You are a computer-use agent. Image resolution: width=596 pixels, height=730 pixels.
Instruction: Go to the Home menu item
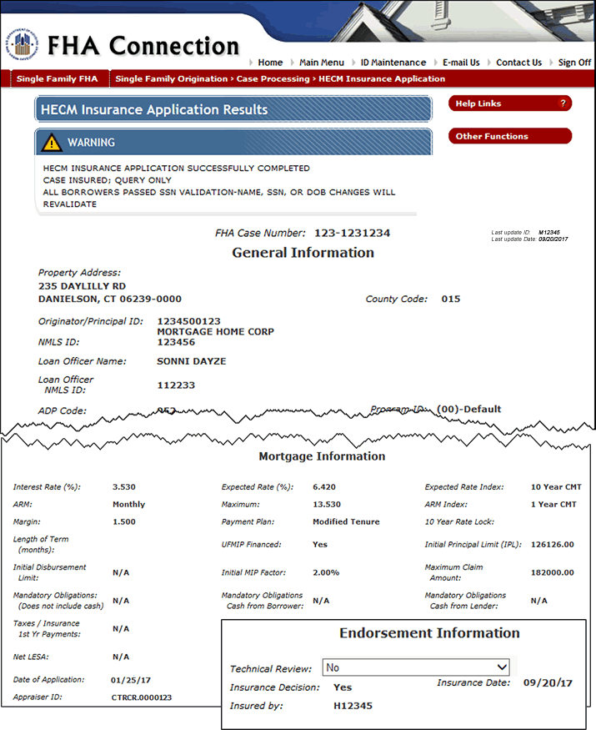coord(270,63)
